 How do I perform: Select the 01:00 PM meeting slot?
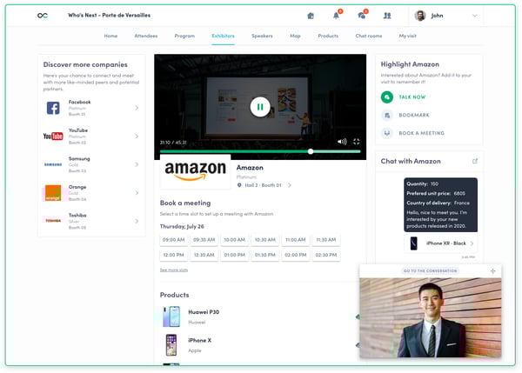click(x=235, y=255)
